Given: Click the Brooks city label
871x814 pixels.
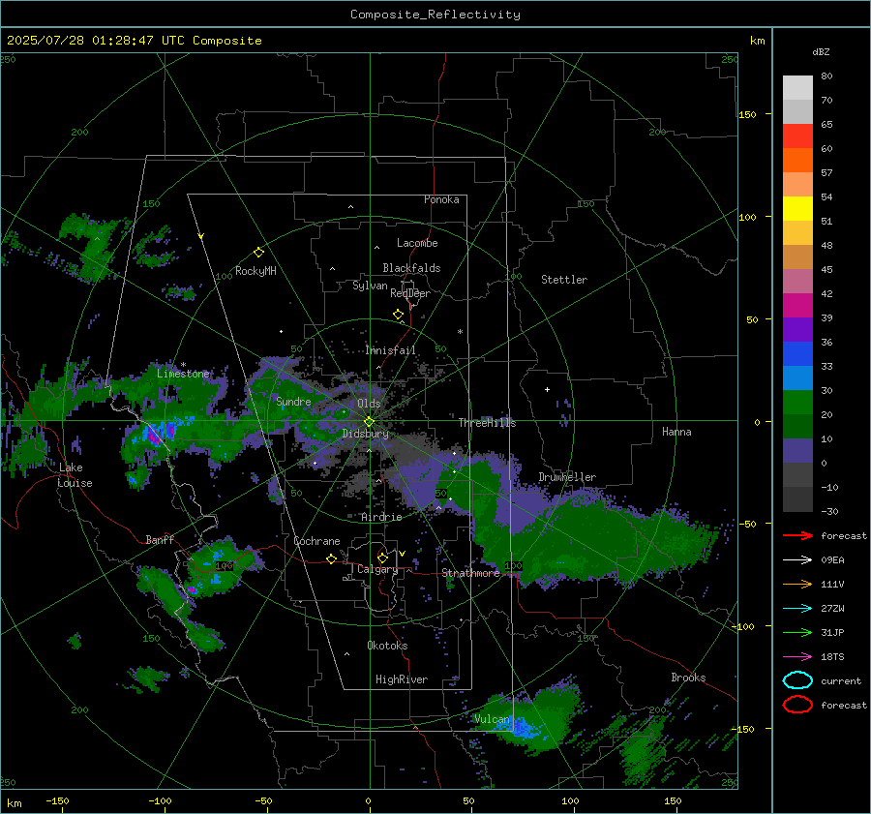Looking at the screenshot, I should coord(688,678).
